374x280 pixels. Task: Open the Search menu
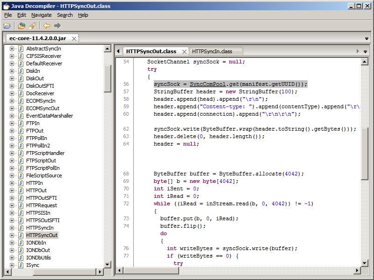tap(65, 15)
